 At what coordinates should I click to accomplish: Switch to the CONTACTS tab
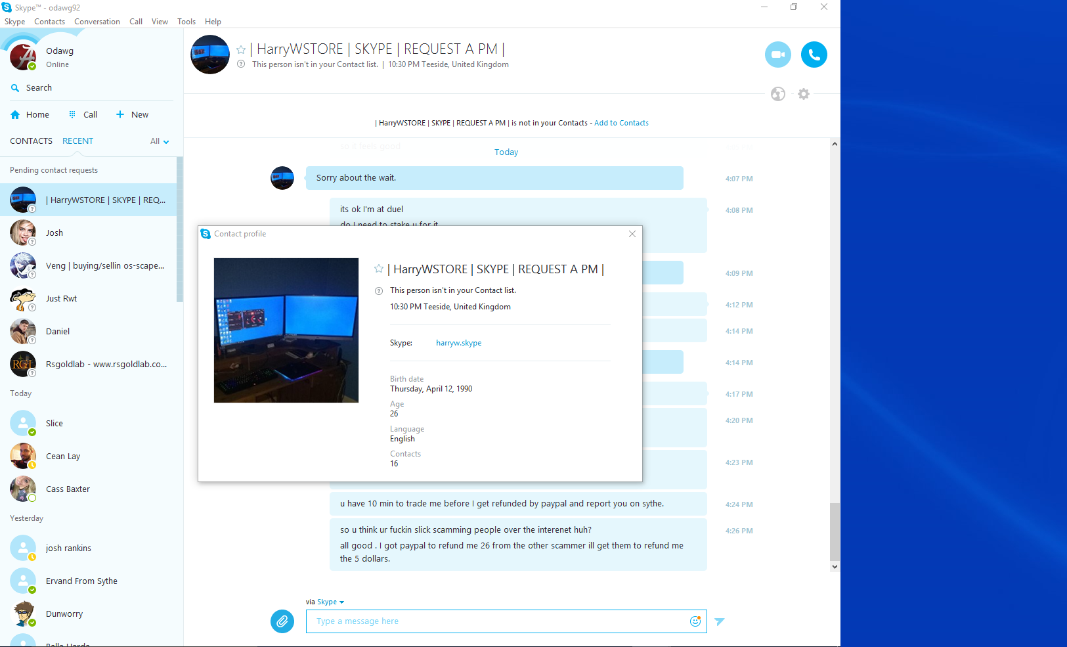pyautogui.click(x=32, y=141)
